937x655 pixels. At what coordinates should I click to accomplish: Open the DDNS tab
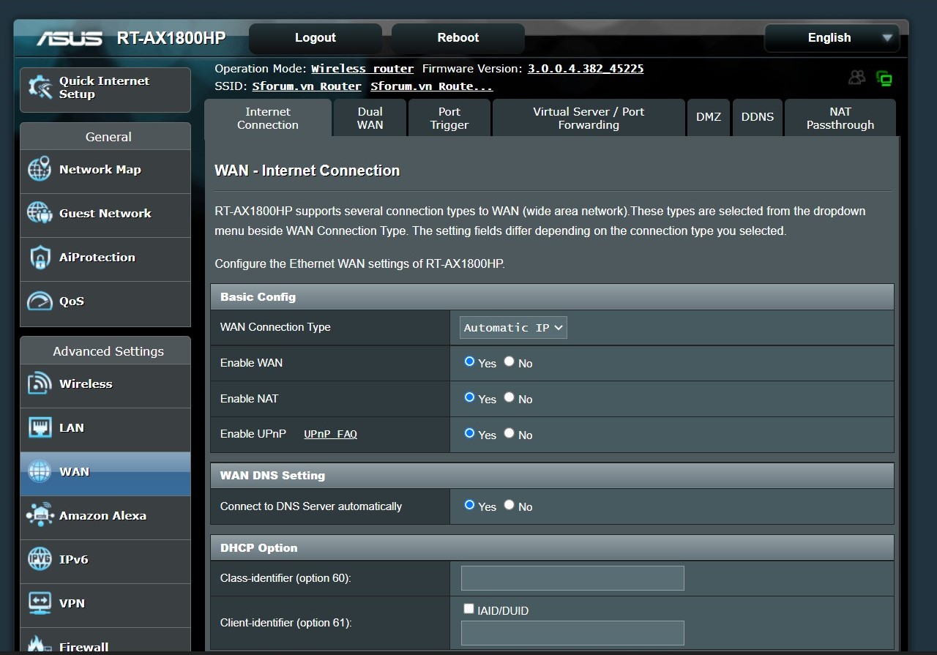758,119
